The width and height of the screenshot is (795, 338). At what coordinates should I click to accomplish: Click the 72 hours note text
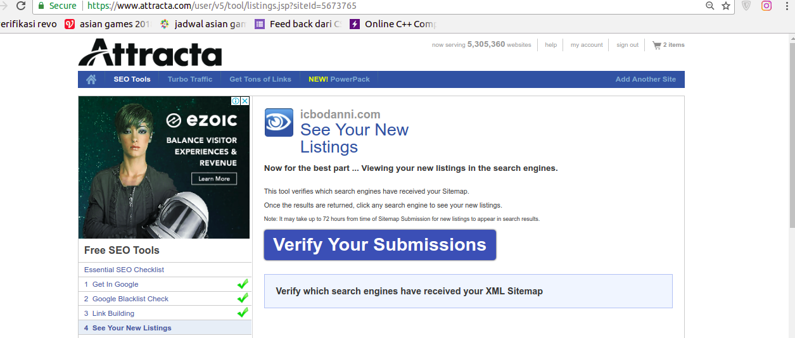[x=402, y=219]
